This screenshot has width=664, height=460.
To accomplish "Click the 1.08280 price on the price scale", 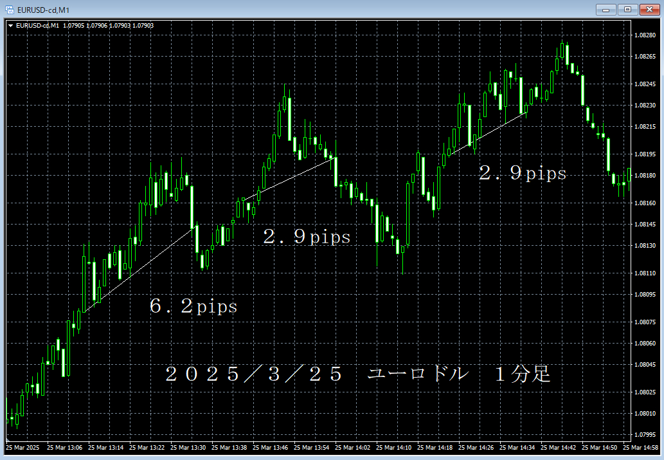I will (644, 35).
